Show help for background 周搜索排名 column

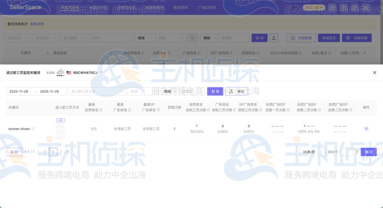pyautogui.click(x=143, y=53)
